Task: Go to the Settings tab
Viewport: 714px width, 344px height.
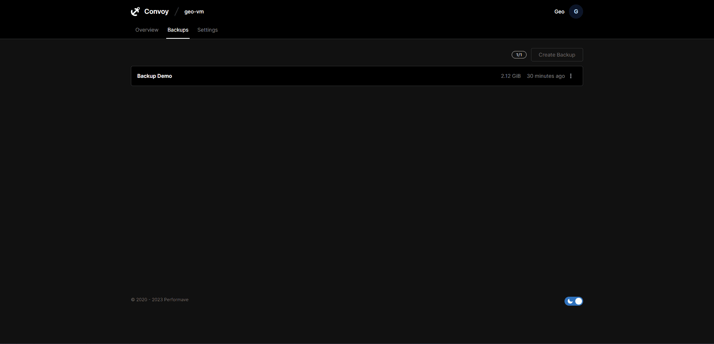Action: point(208,30)
